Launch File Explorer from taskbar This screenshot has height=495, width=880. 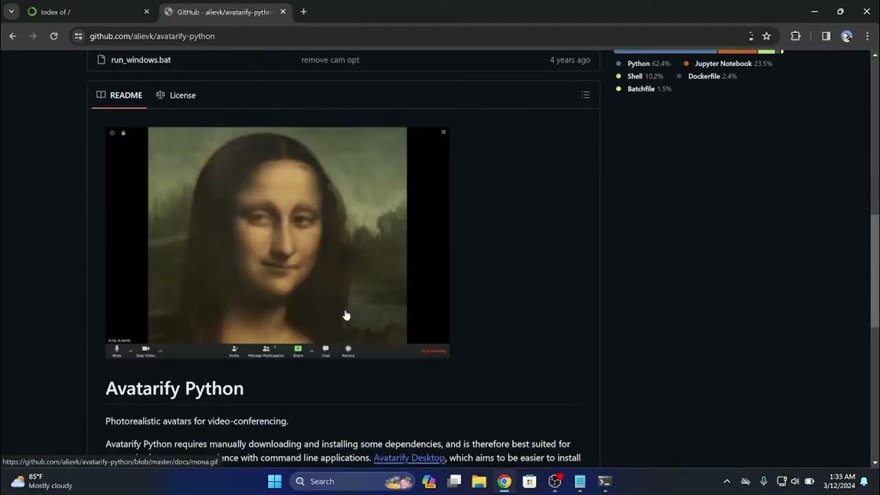click(x=479, y=481)
